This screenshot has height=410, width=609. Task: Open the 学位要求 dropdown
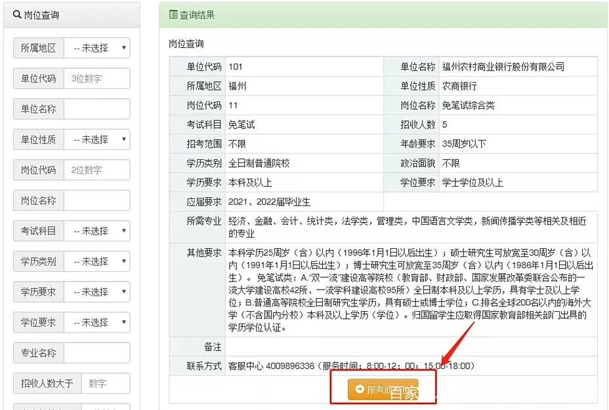coord(96,322)
